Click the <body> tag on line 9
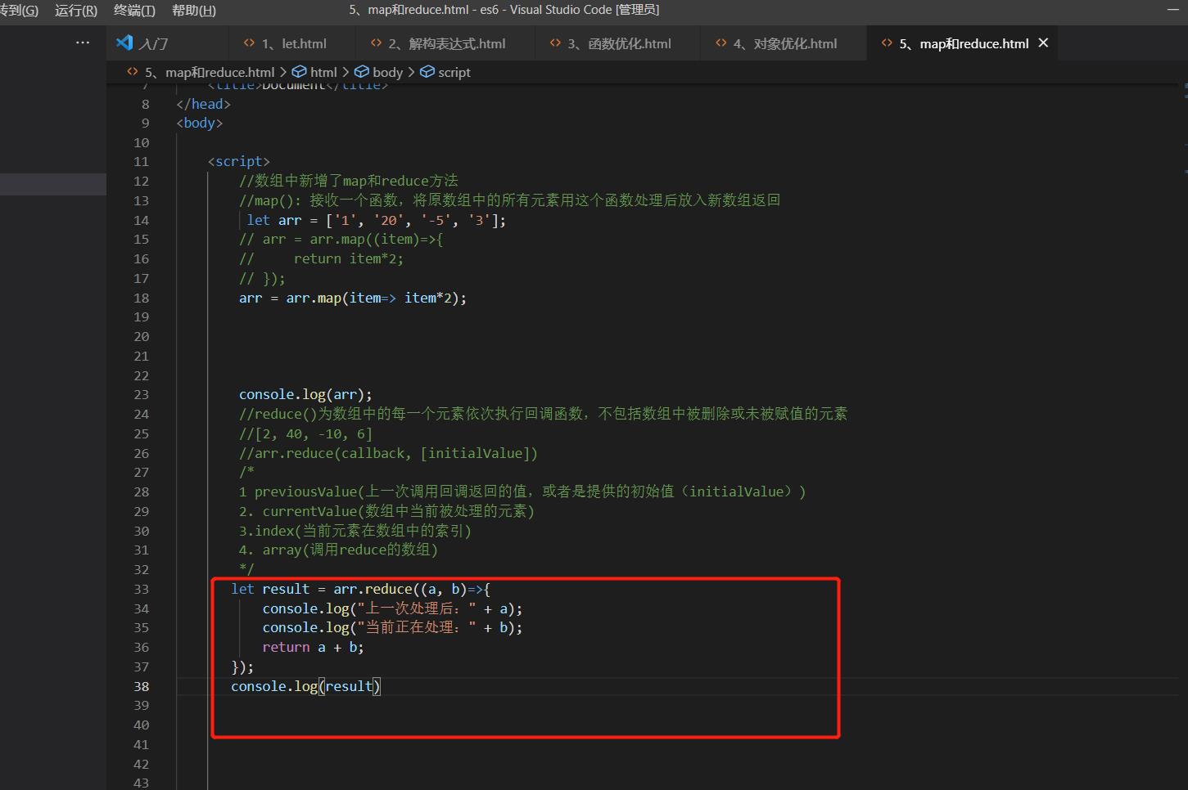 (199, 123)
